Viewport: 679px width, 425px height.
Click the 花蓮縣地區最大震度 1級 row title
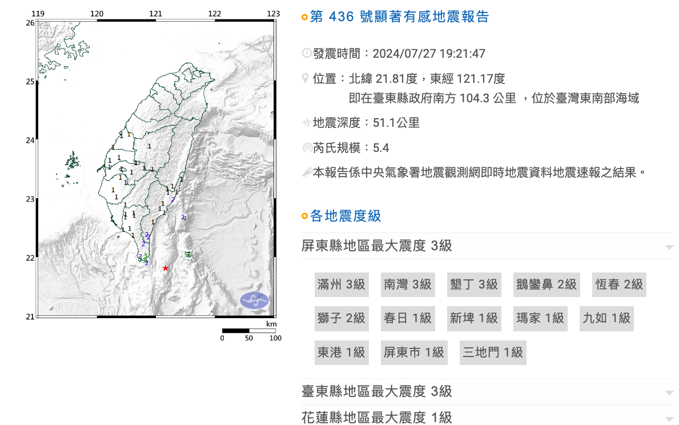coord(377,418)
